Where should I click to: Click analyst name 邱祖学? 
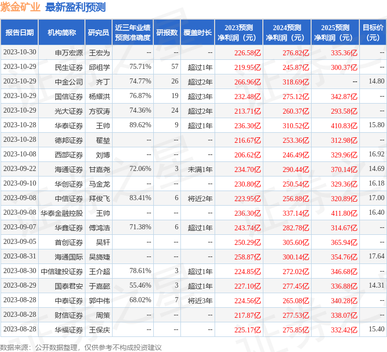point(100,67)
